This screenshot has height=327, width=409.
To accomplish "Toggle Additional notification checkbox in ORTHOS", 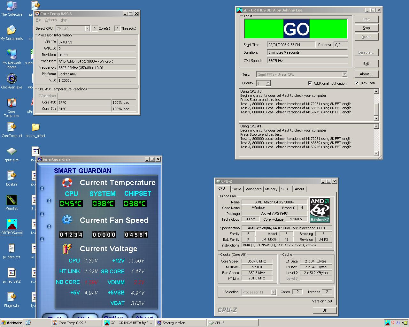I will pos(310,83).
